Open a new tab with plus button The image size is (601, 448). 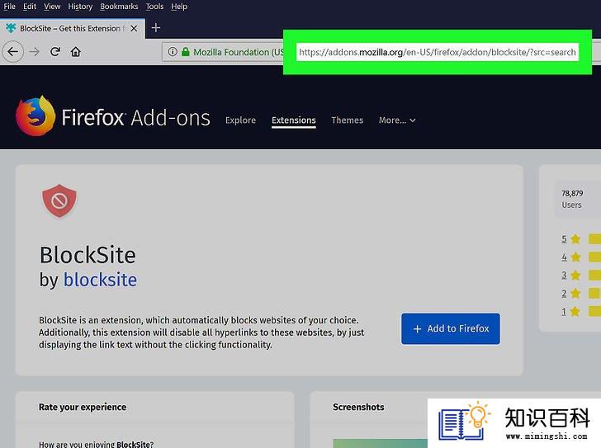point(155,27)
